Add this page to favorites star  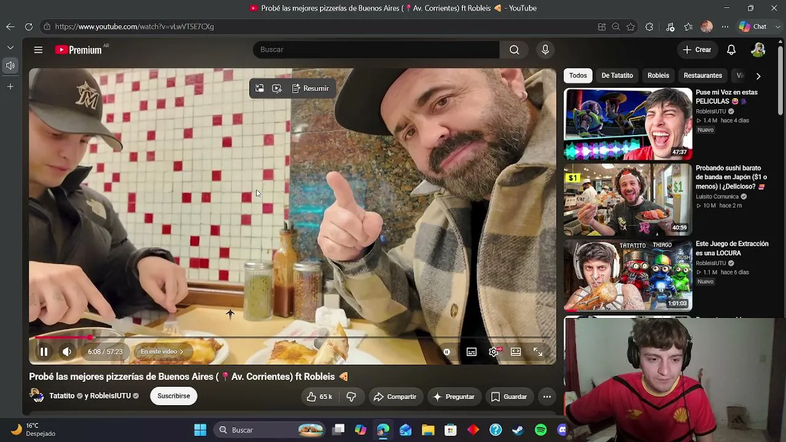pos(631,27)
